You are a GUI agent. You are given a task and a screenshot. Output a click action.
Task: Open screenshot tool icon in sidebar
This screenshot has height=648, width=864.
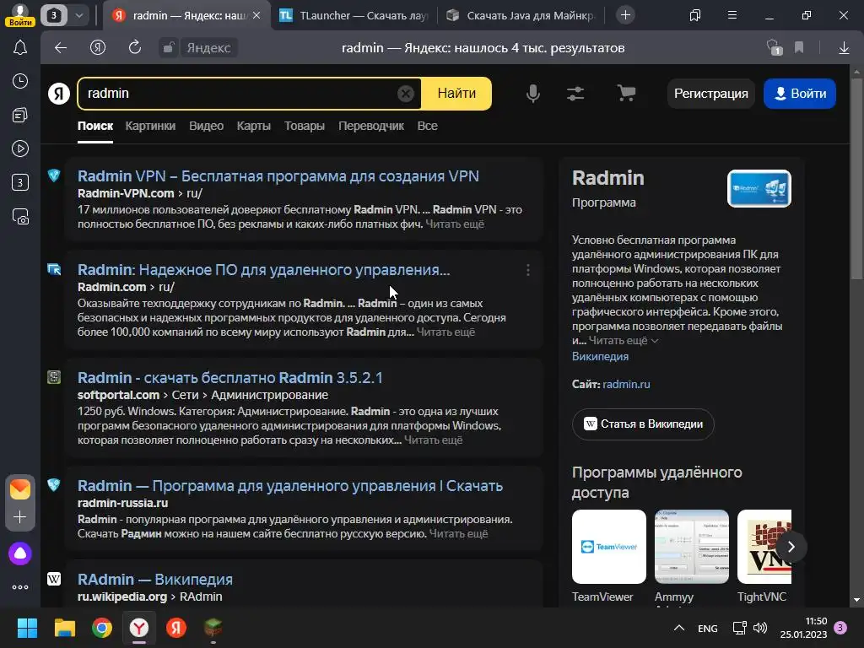point(20,217)
